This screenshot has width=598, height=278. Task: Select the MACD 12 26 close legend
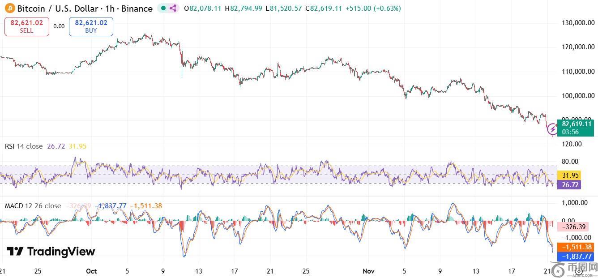click(33, 206)
